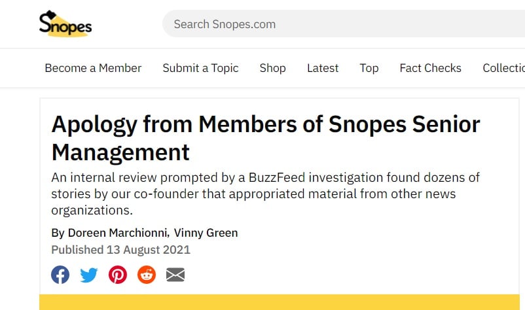The image size is (525, 310).
Task: Open author Vinny Green's page
Action: click(x=206, y=233)
